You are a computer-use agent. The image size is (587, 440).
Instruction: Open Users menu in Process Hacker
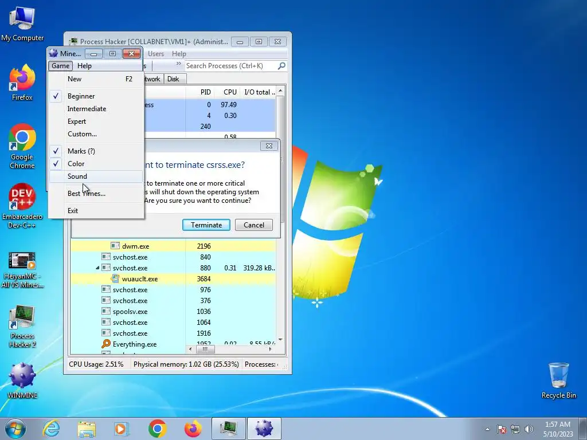pos(156,54)
